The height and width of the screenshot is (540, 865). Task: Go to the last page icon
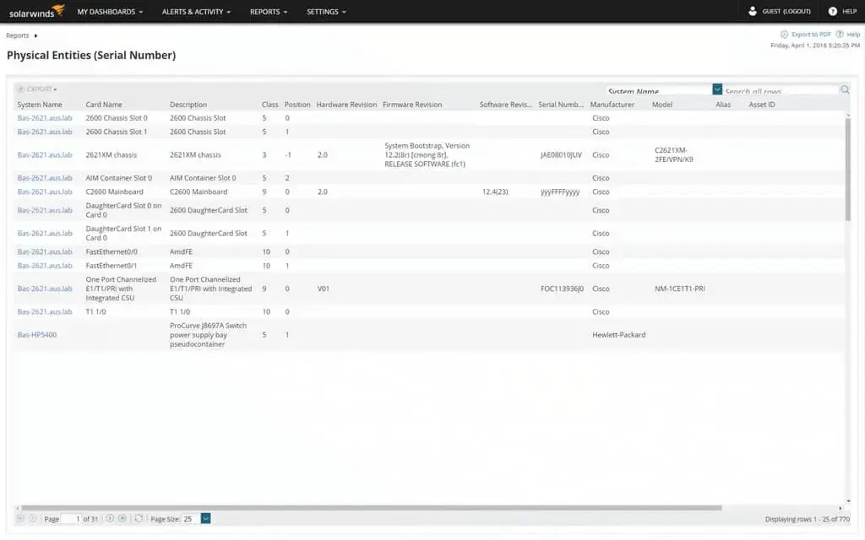[122, 519]
